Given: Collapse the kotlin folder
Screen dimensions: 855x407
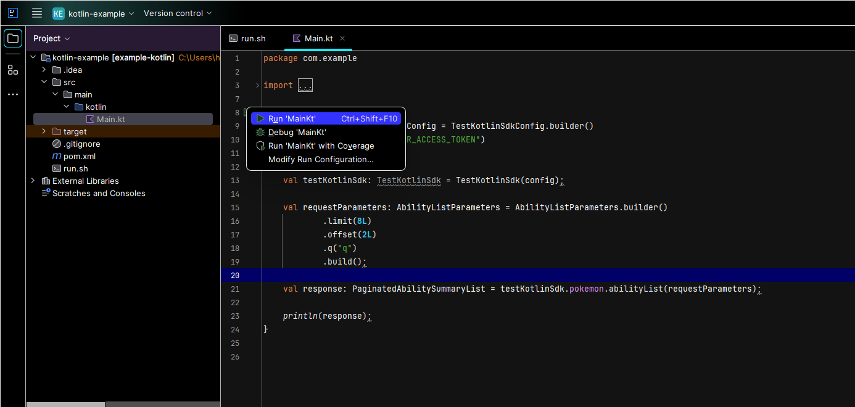Looking at the screenshot, I should pyautogui.click(x=66, y=107).
